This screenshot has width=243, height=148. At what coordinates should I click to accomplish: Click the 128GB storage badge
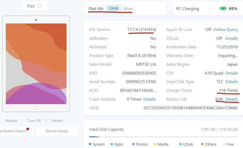click(x=113, y=8)
